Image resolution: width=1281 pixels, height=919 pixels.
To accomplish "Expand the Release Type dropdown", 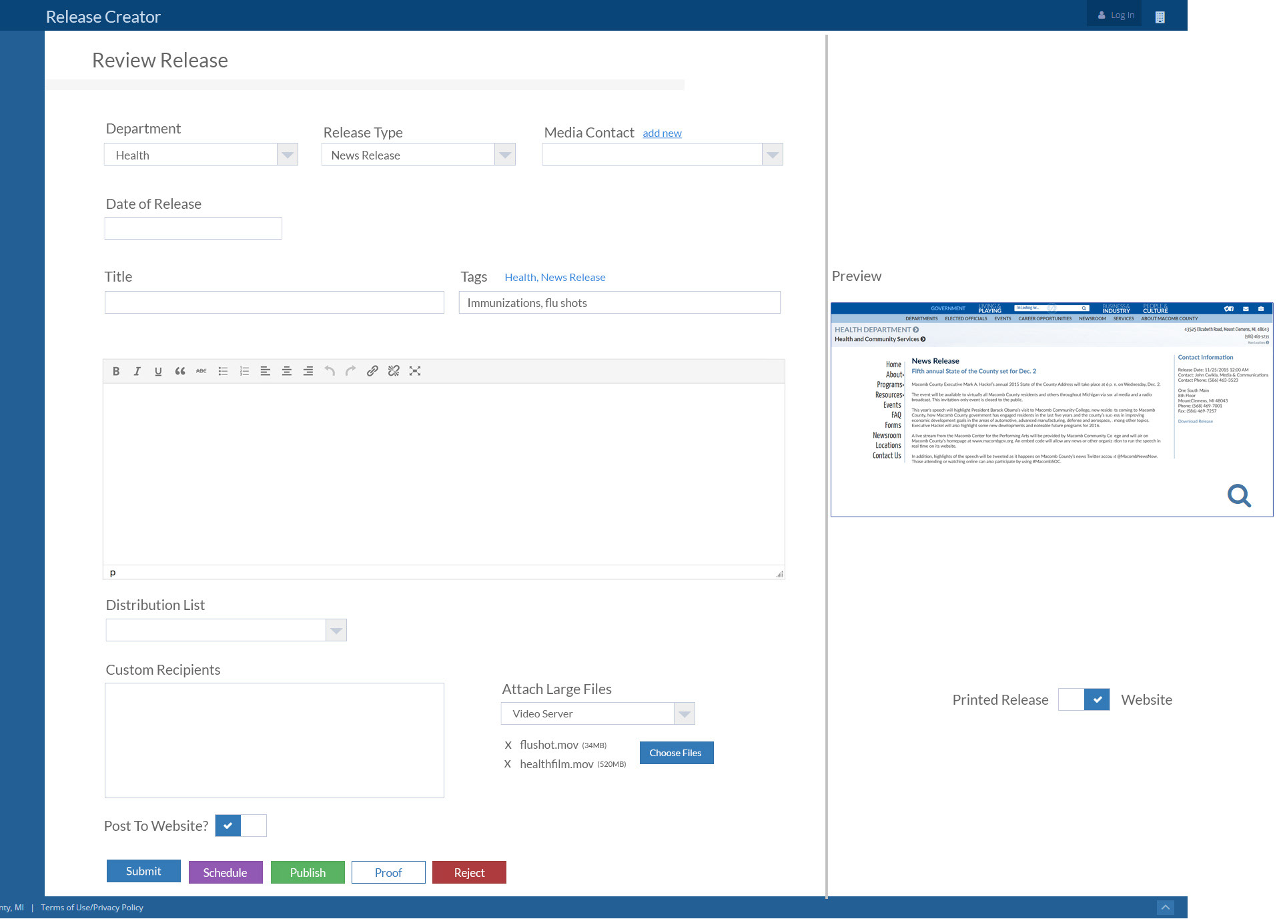I will [505, 155].
